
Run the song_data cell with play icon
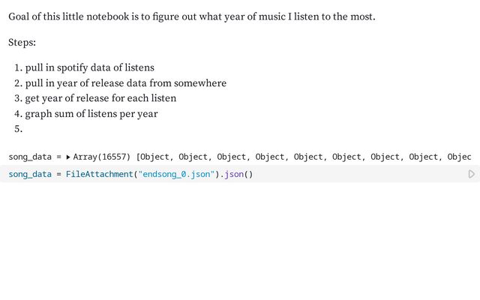(x=471, y=174)
